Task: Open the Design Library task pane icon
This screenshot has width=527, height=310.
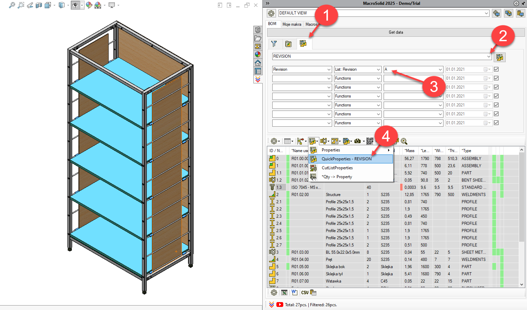Action: click(258, 30)
